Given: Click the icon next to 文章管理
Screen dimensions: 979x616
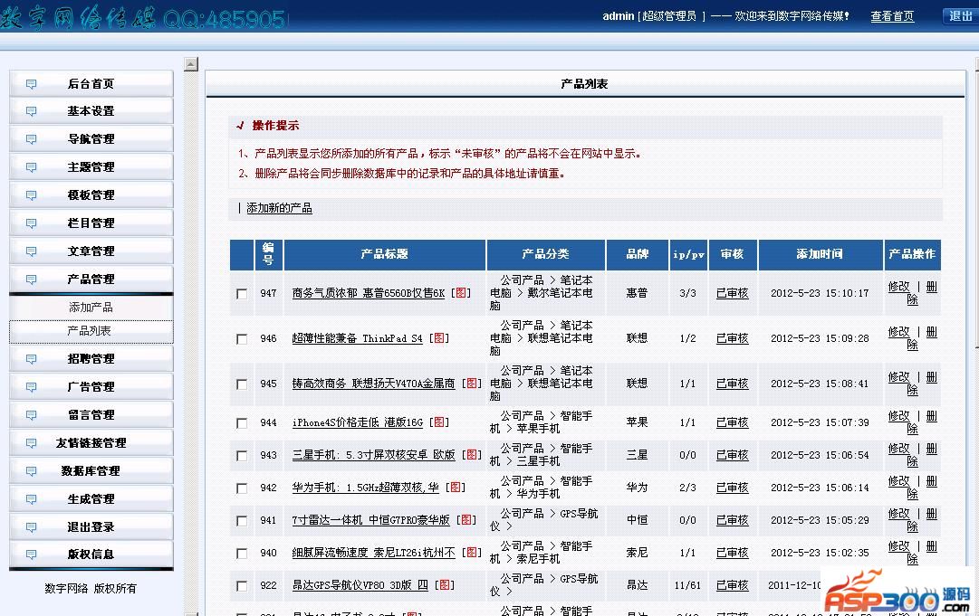Looking at the screenshot, I should 32,252.
